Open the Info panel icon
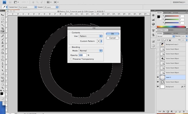 [x=153, y=24]
